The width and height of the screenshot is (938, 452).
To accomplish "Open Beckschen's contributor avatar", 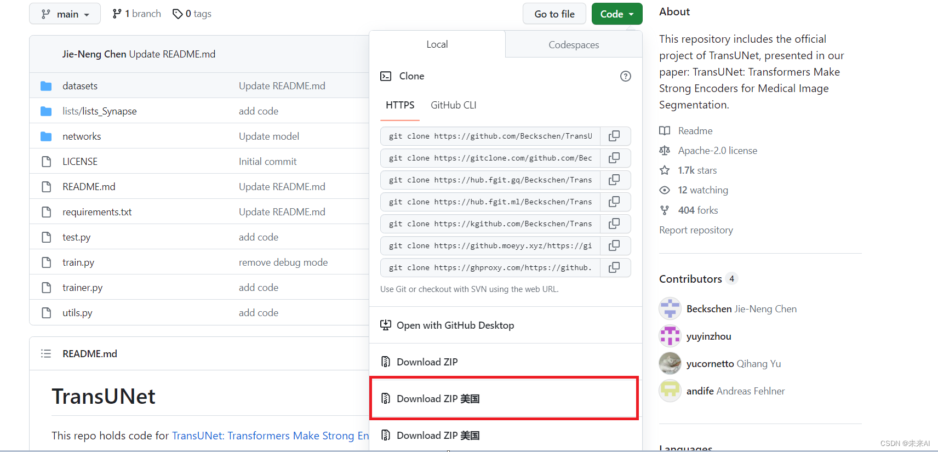I will click(x=670, y=308).
